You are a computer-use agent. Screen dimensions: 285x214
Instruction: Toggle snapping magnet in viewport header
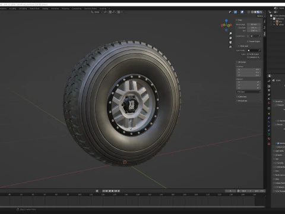[x=110, y=12]
